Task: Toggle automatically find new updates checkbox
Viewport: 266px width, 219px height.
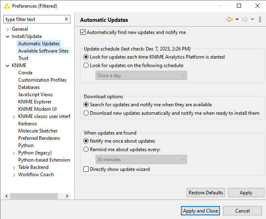Action: (x=83, y=32)
